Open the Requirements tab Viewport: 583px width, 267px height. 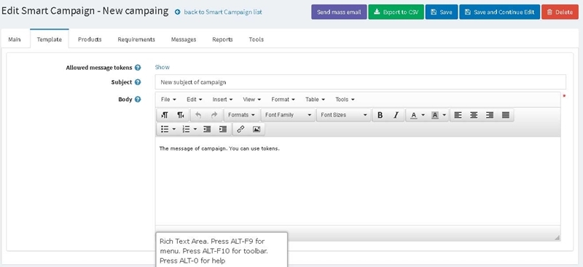136,39
